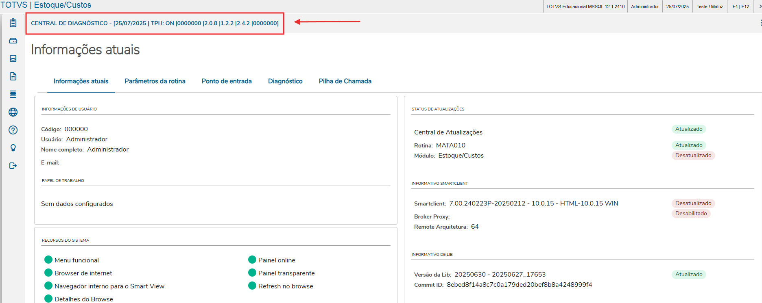This screenshot has width=762, height=303.
Task: Click the Rotina value MATA010
Action: coord(451,145)
